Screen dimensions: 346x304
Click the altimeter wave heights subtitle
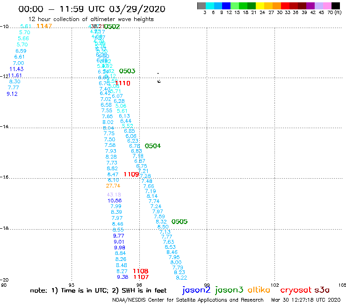click(91, 19)
